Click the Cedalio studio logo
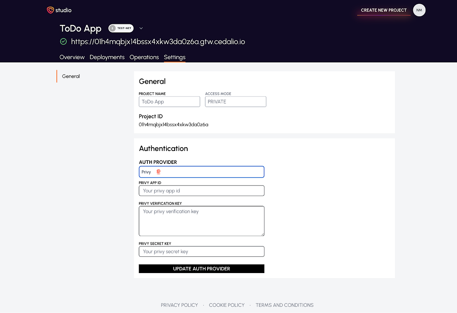This screenshot has height=313, width=457. coord(59,10)
